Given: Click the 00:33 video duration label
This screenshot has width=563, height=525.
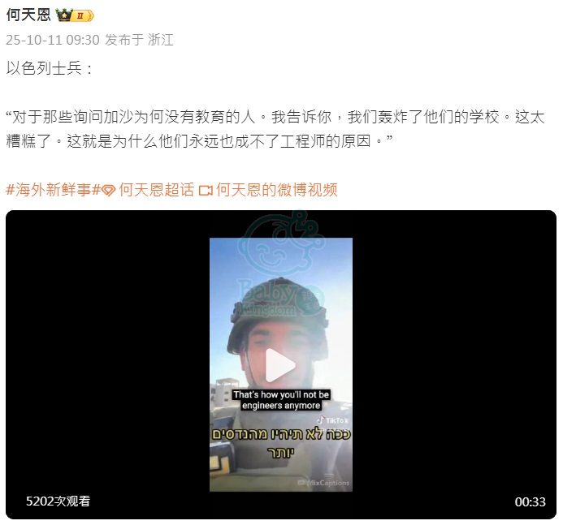Looking at the screenshot, I should pos(530,501).
